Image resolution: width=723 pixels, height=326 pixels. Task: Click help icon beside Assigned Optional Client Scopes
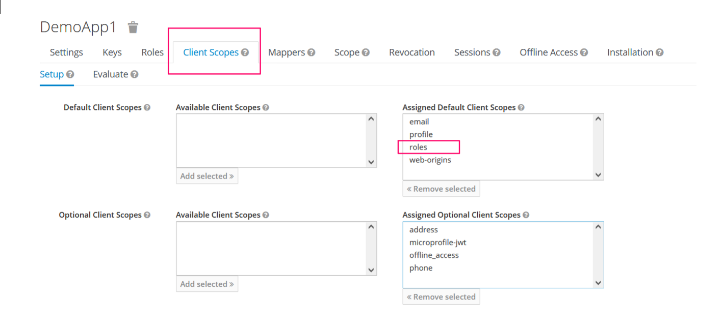(526, 215)
